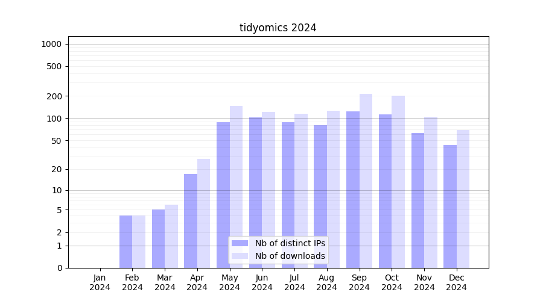The width and height of the screenshot is (543, 301).
Task: Select the 'Aug 2024' x-axis label
Action: (x=327, y=282)
